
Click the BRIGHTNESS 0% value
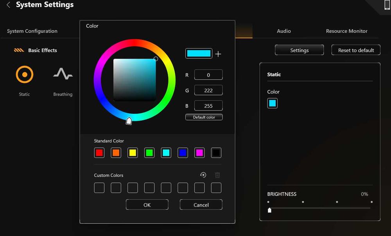coord(364,194)
